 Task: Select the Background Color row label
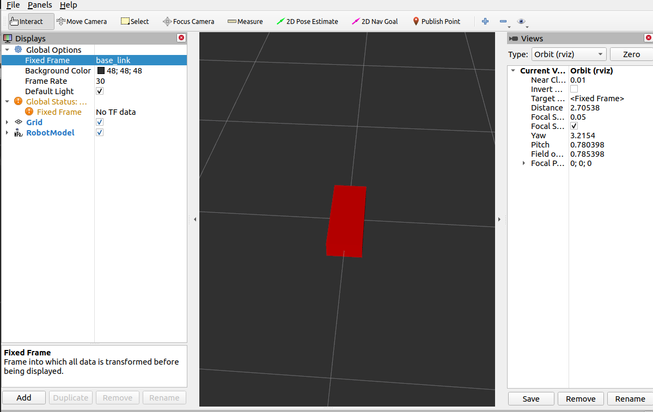(58, 70)
